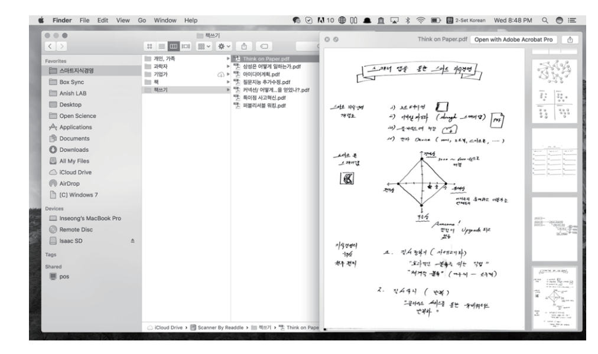Close the Quick Look preview panel

tap(327, 39)
